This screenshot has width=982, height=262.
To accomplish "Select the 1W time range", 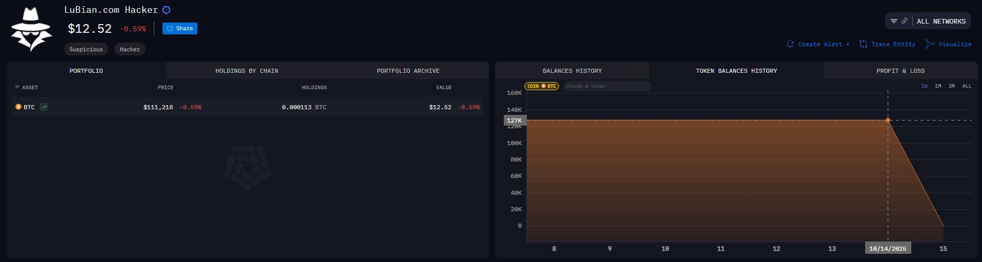I will pos(924,86).
